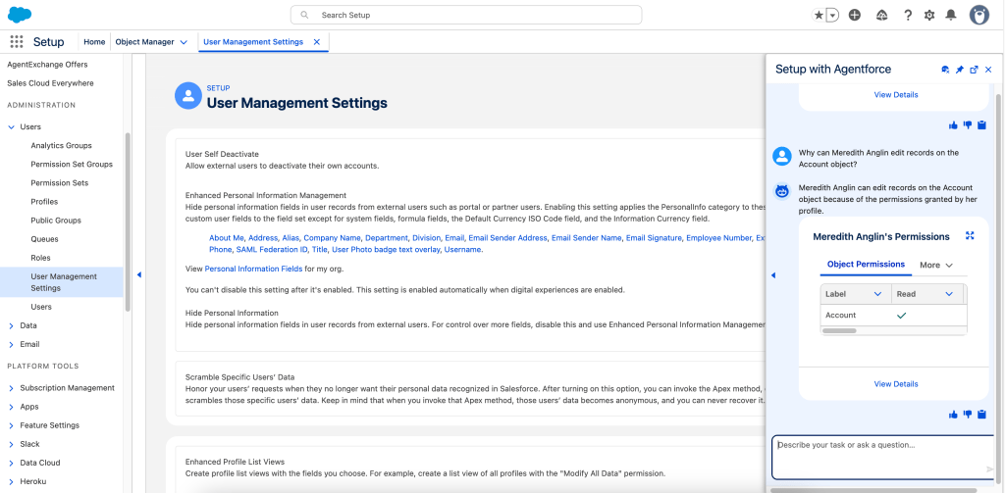
Task: Open Permission Set Groups
Action: [x=72, y=164]
